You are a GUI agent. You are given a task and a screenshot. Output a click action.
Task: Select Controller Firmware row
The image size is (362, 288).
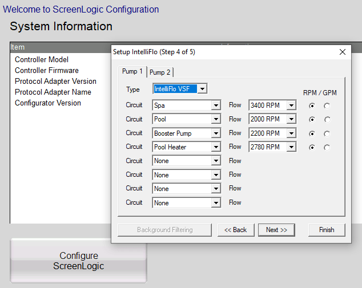point(47,70)
